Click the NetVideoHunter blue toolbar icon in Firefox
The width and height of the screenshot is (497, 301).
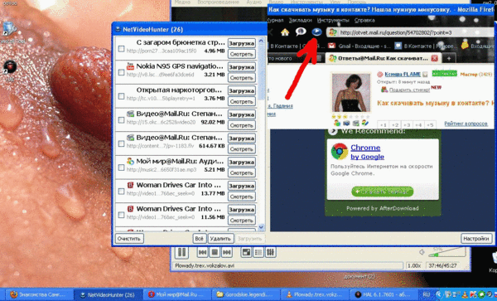[316, 32]
